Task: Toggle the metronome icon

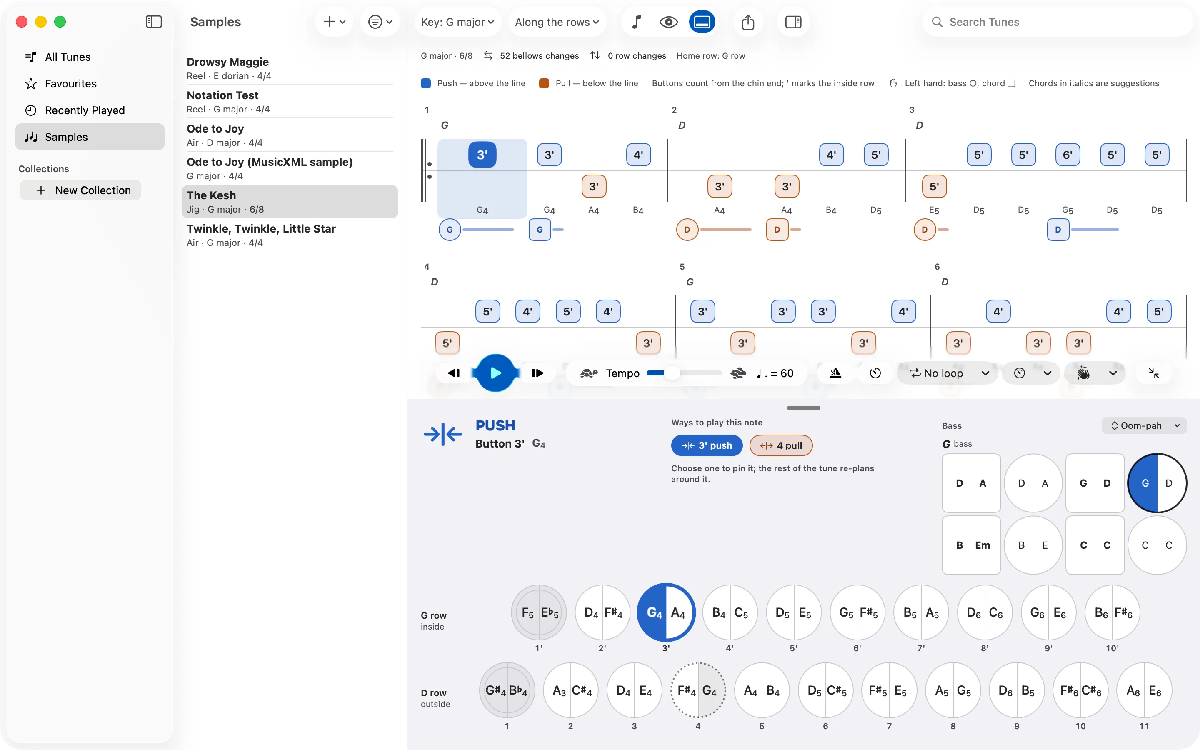Action: point(835,373)
